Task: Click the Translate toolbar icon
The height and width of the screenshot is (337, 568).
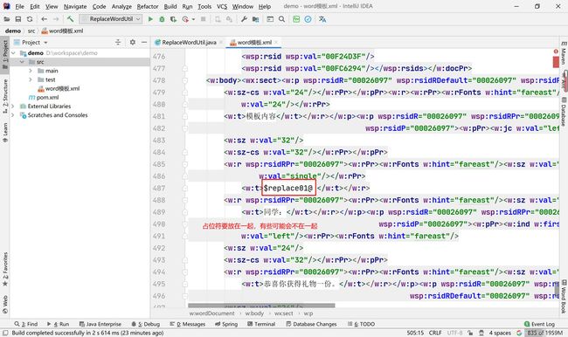Action: click(322, 19)
